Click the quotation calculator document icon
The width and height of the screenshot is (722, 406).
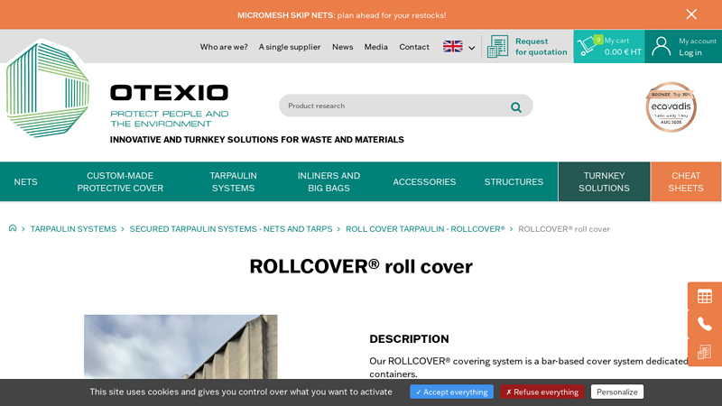point(498,47)
